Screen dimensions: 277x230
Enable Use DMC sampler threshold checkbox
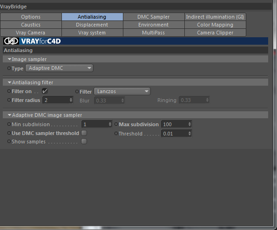click(x=84, y=133)
